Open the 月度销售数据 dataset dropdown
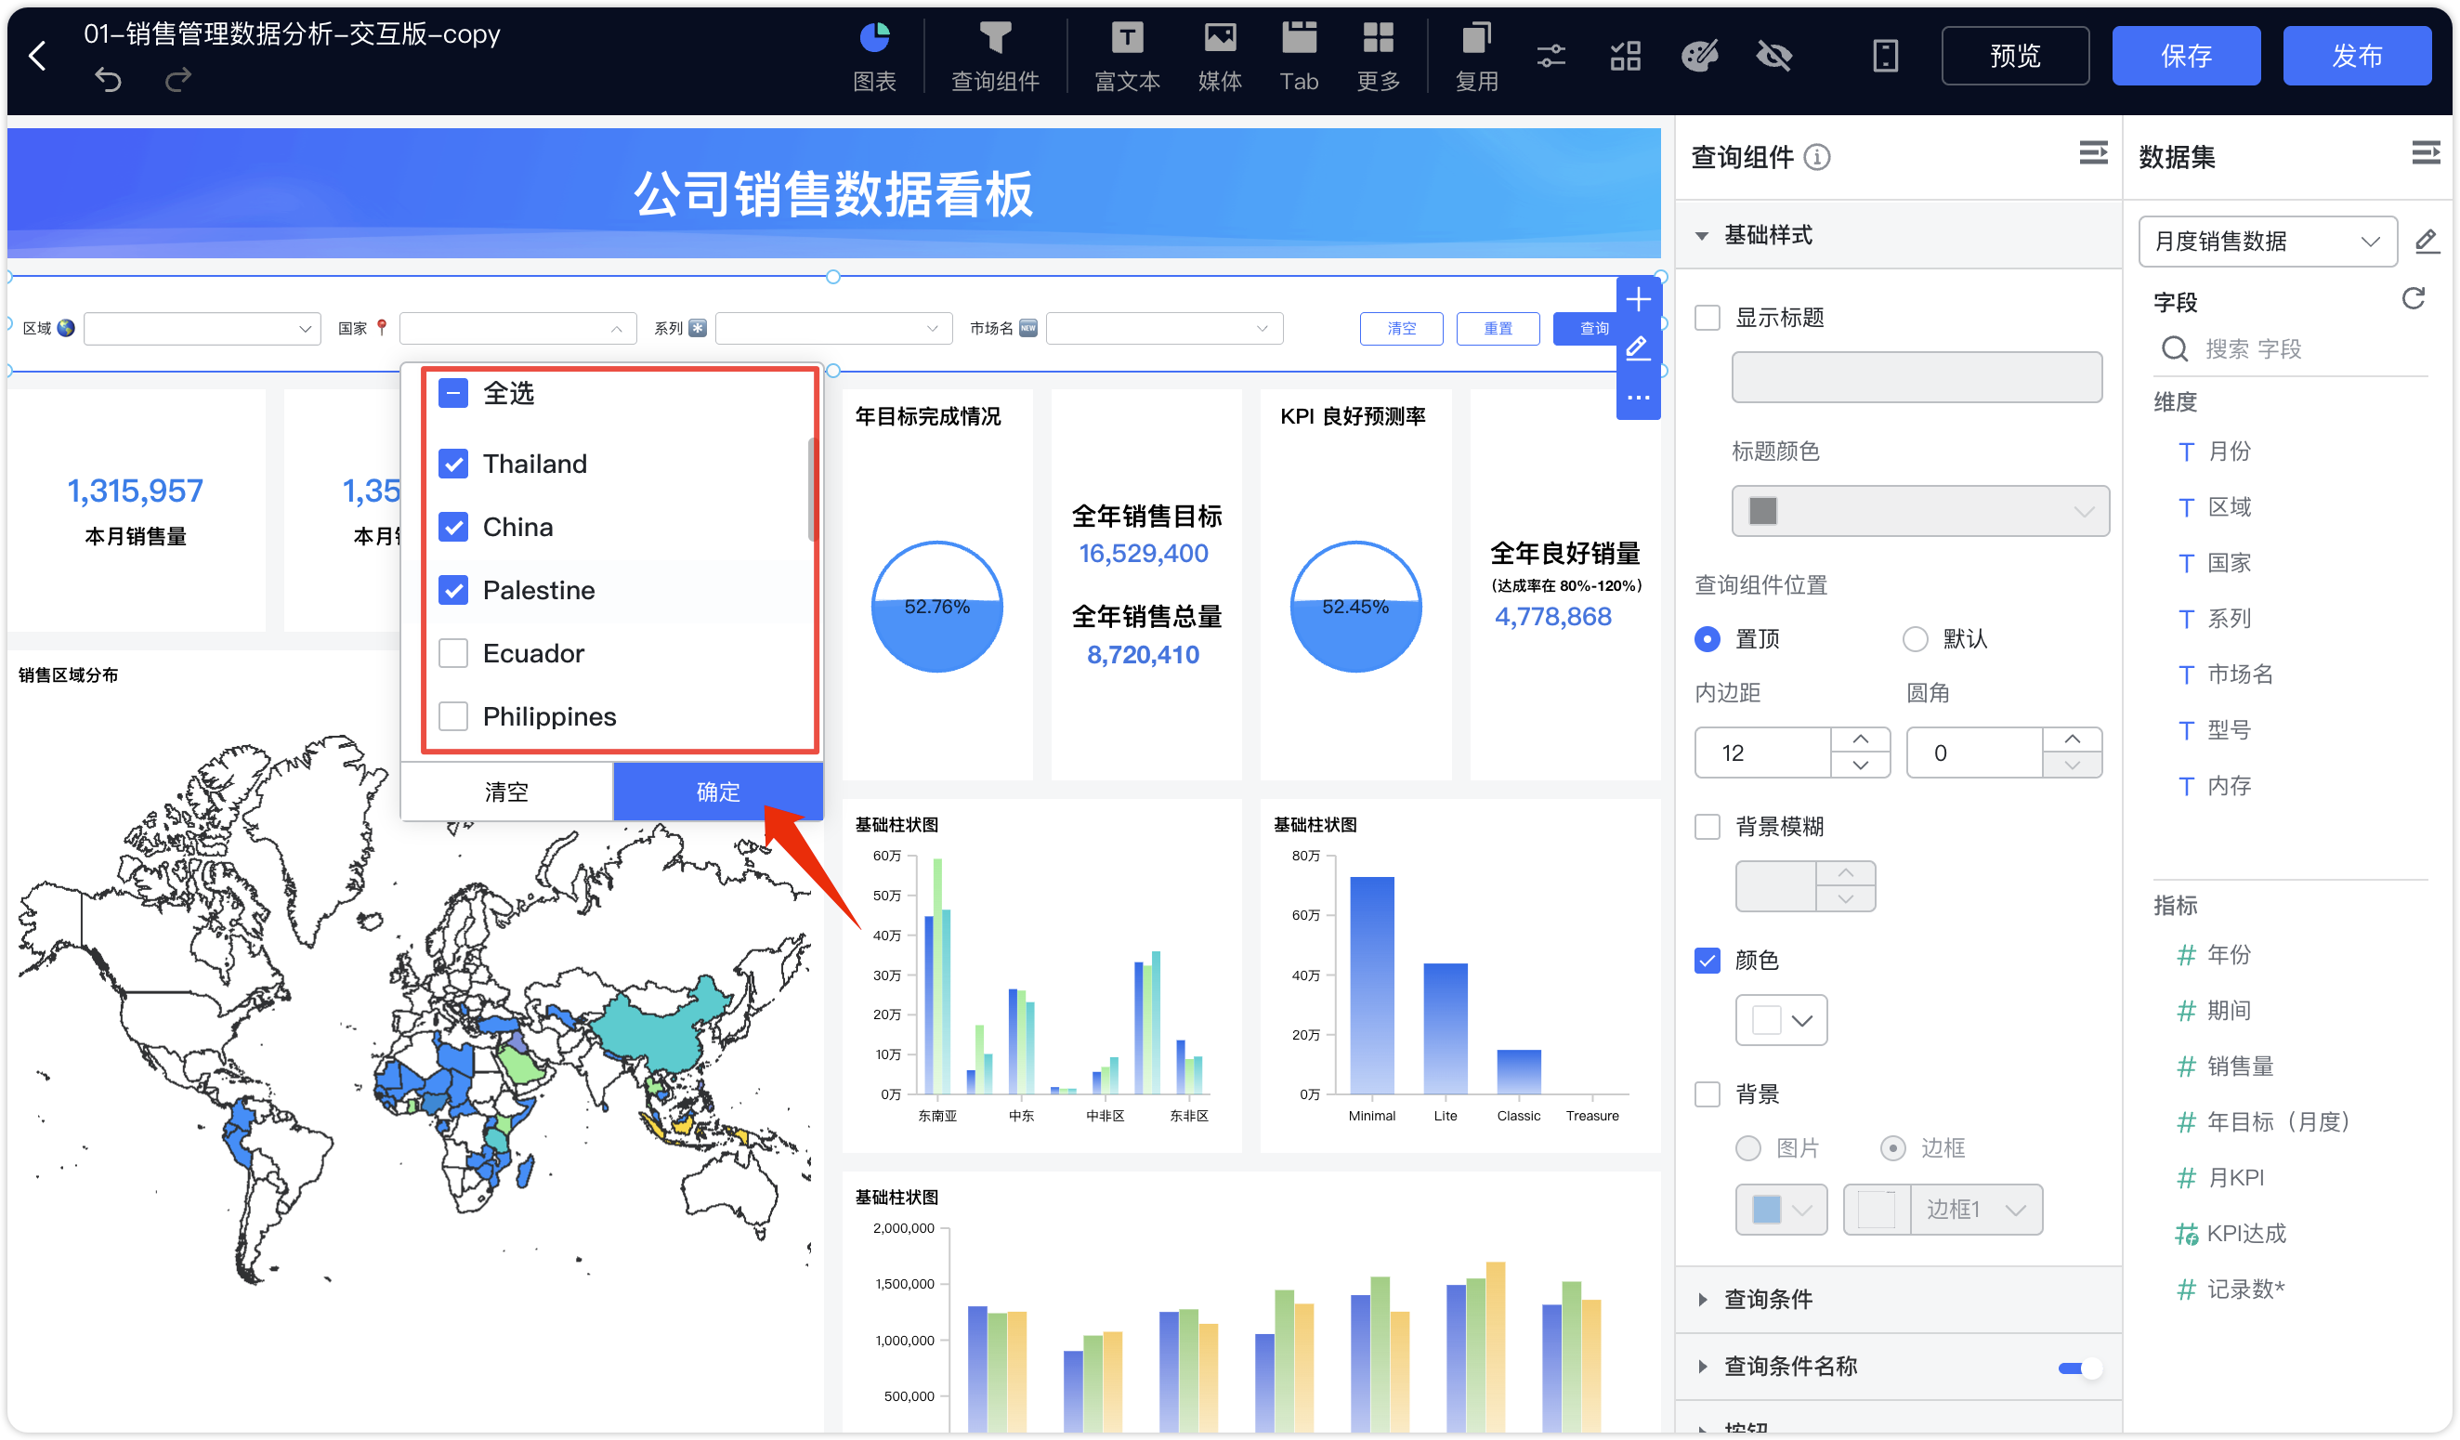The width and height of the screenshot is (2460, 1440). 2267,242
